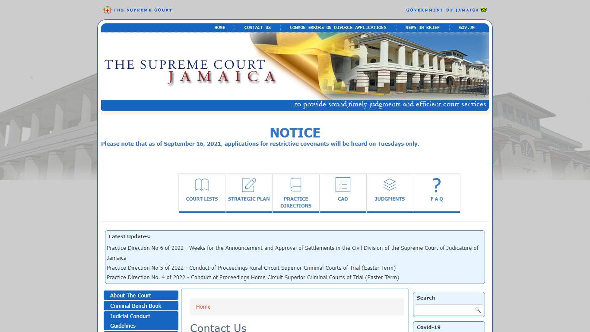
Task: Open Practice Direction No 6 of 2022 link
Action: (292, 253)
